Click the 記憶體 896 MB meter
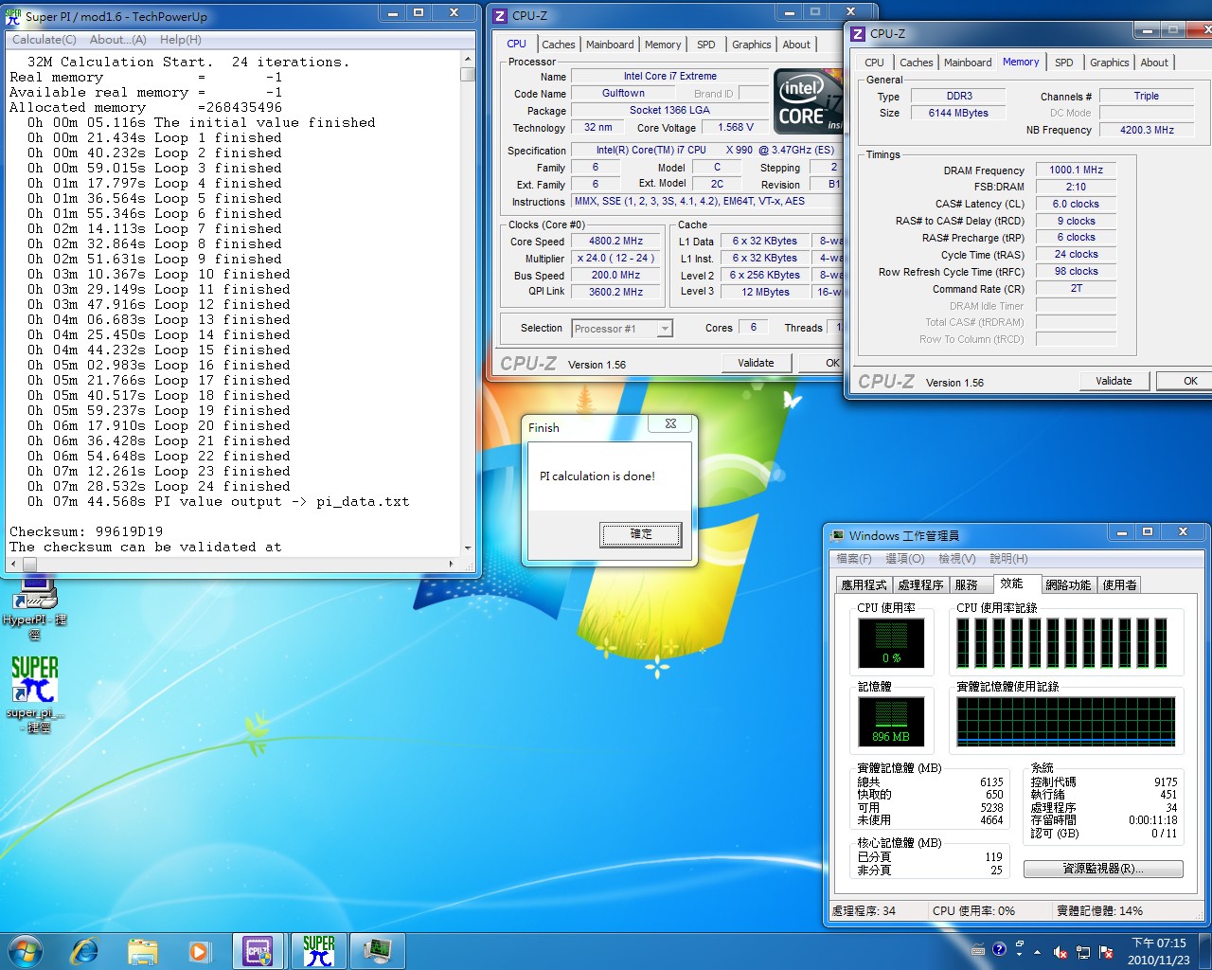 (891, 723)
